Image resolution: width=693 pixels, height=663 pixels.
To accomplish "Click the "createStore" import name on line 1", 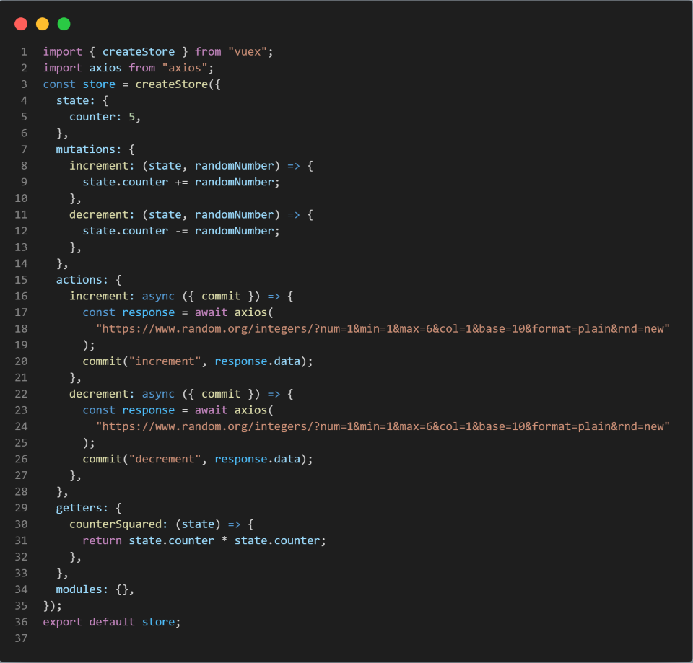I will point(139,52).
